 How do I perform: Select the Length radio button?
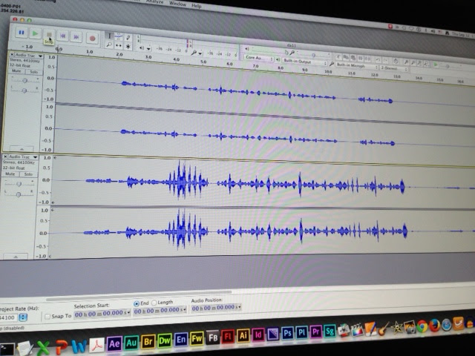coord(154,303)
